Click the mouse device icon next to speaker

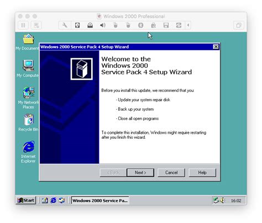(x=116, y=25)
